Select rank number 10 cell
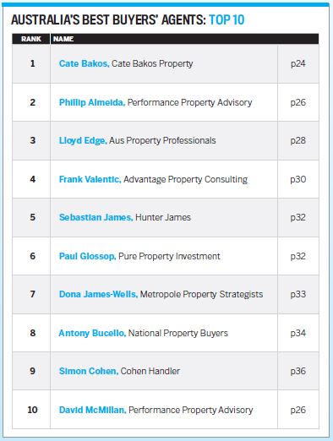 (x=32, y=410)
